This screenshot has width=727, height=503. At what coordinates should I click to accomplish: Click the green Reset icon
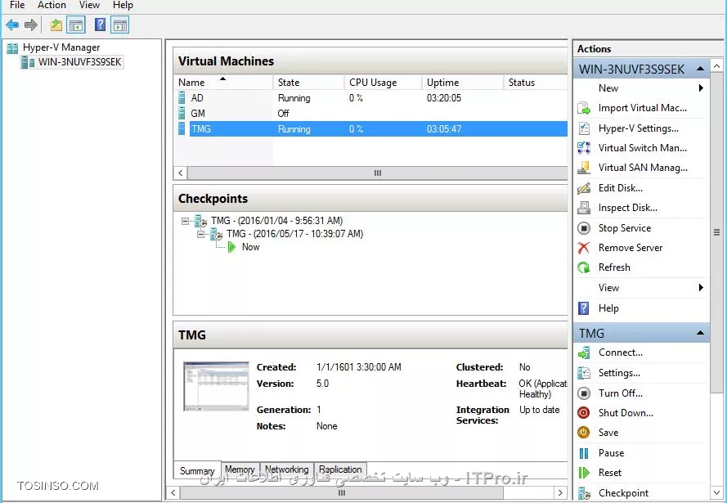(584, 473)
